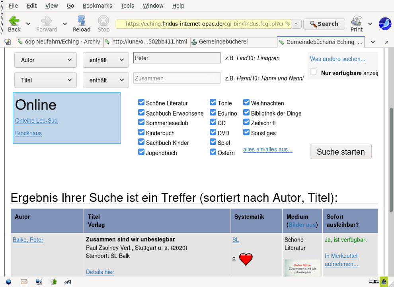Uncheck the Kinderbuch checkbox
The width and height of the screenshot is (394, 287).
141,132
